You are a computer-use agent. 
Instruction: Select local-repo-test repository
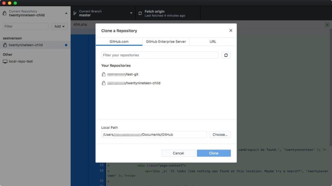click(35, 61)
